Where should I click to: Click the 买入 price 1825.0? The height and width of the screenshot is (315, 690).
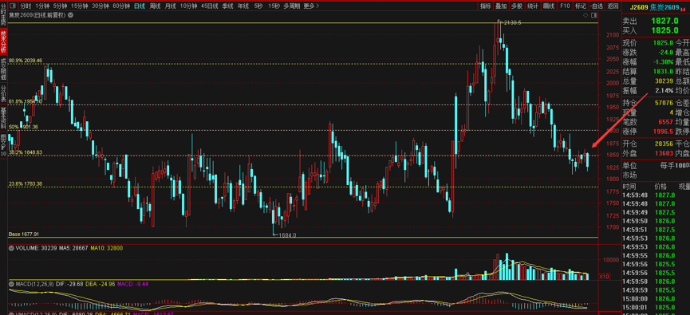point(664,30)
